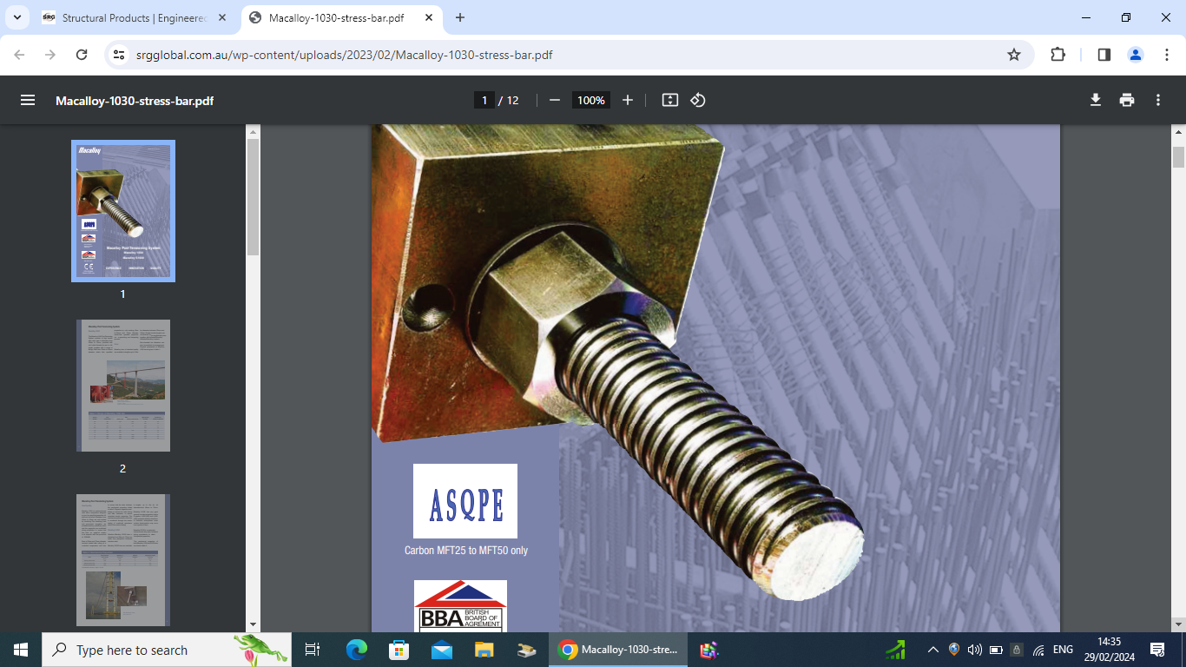Screen dimensions: 1186x667
Task: Open the PDF viewer's more options menu
Action: (1158, 100)
